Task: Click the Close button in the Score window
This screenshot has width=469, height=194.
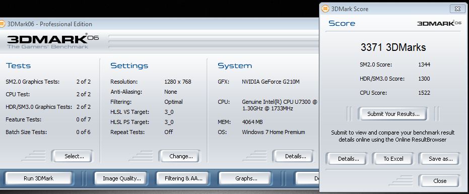Action: [439, 181]
